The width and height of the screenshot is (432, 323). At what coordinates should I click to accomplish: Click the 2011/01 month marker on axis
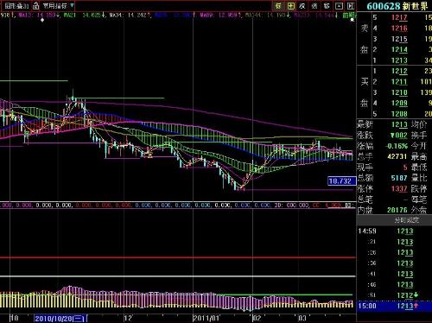point(206,318)
